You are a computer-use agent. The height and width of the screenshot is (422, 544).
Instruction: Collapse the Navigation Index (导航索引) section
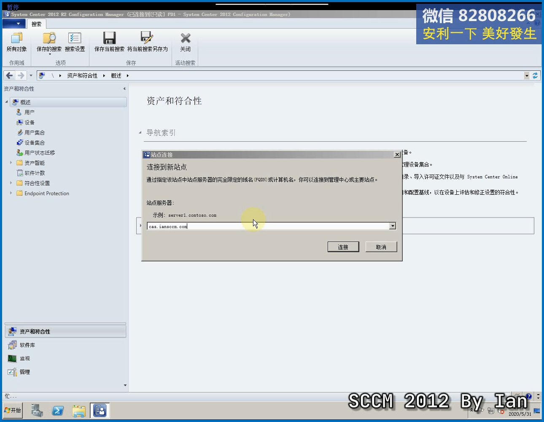140,133
